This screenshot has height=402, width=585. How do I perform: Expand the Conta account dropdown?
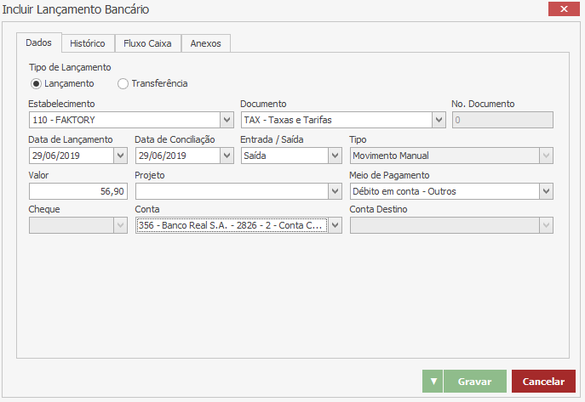[x=335, y=225]
